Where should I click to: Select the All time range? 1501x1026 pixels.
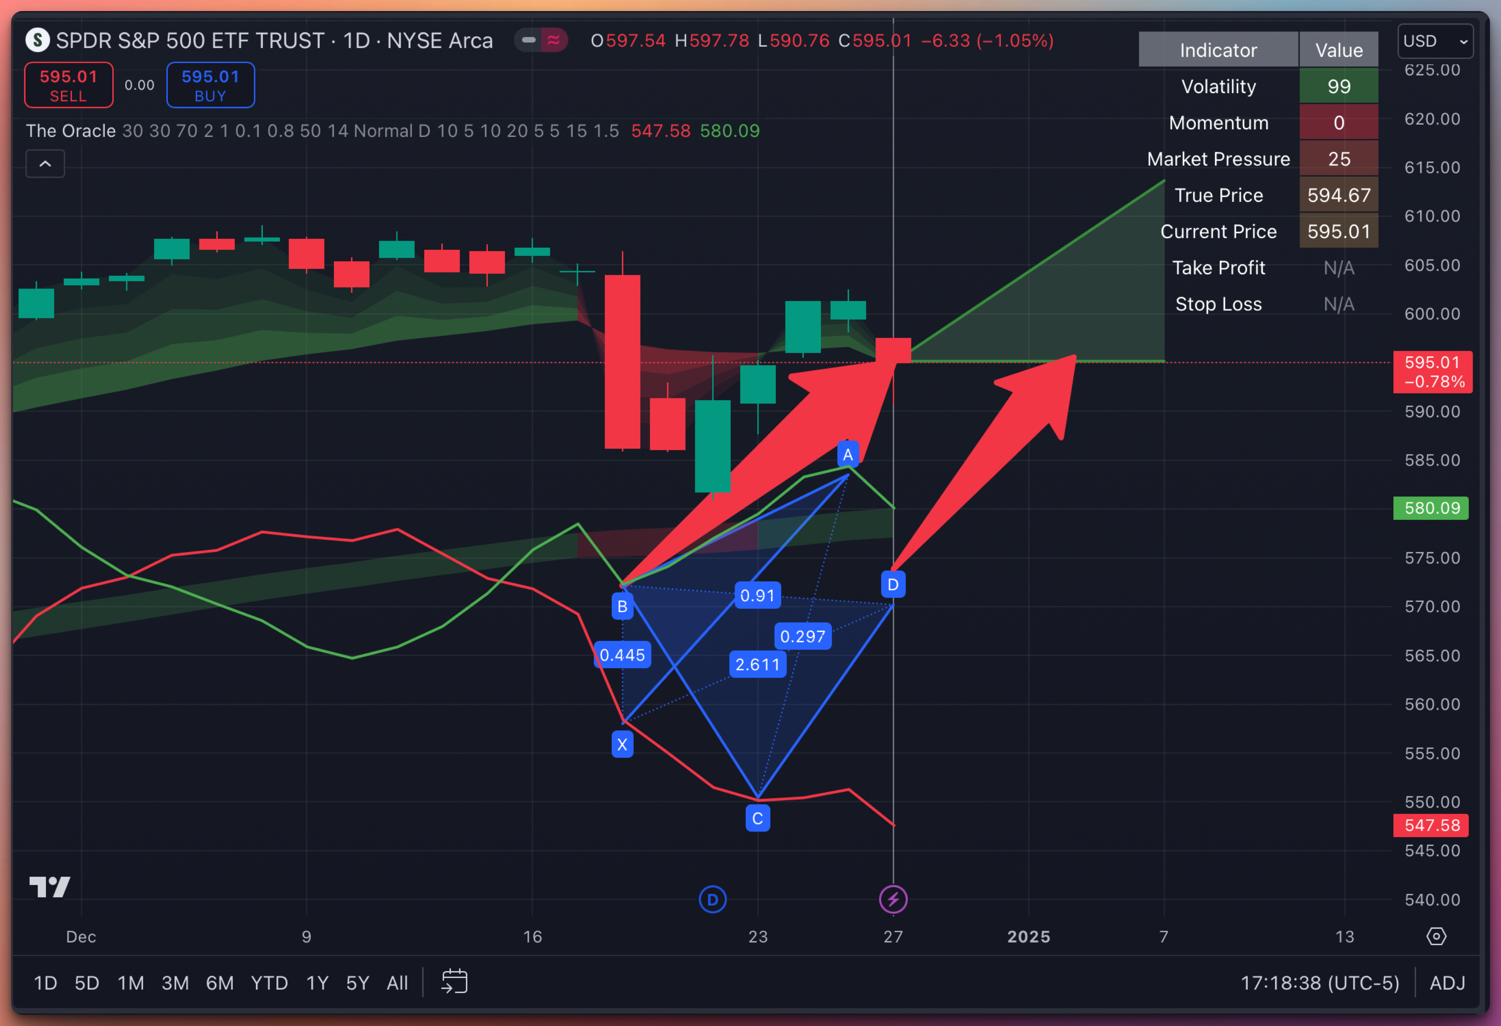[397, 983]
